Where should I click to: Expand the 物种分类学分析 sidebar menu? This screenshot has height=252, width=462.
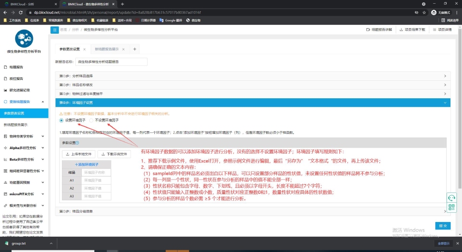[x=24, y=136]
